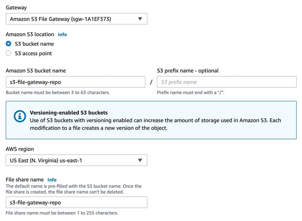302x221 pixels.
Task: Click the AWS region dropdown arrow icon
Action: coord(140,160)
